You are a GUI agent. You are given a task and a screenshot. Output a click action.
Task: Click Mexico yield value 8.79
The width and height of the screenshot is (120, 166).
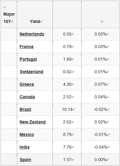67,134
